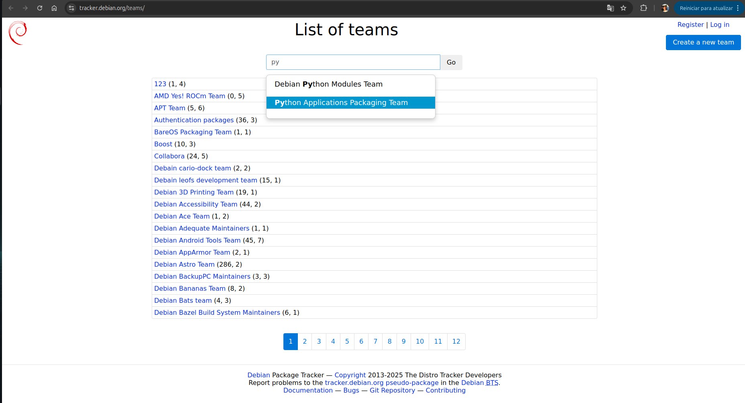Open Debian 3D Printing Team link
Image resolution: width=745 pixels, height=403 pixels.
(x=194, y=192)
